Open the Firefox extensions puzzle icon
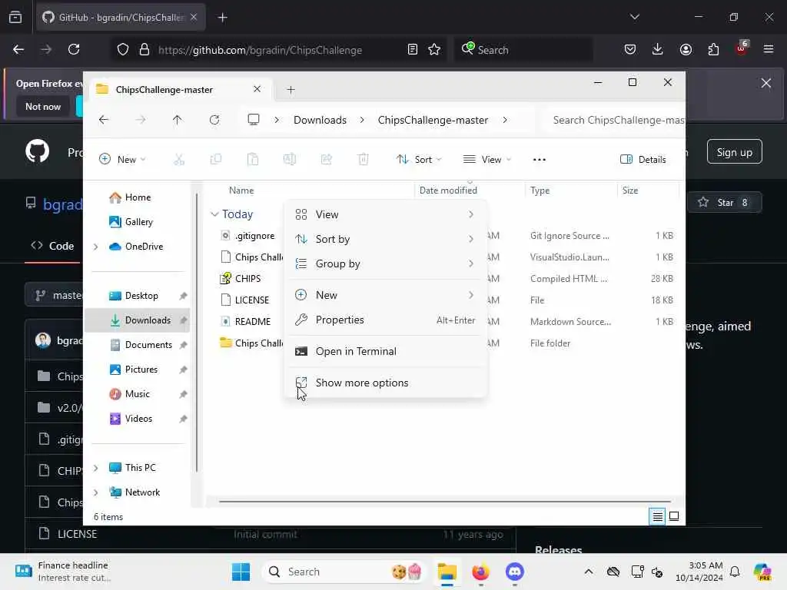The width and height of the screenshot is (787, 590). [713, 49]
